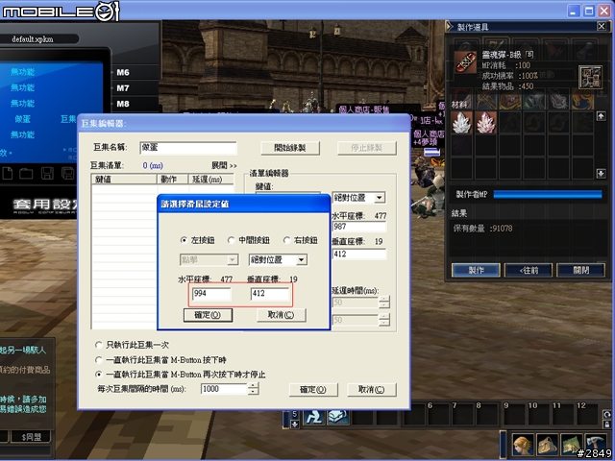Click the 關閉 button in crafting window

(580, 270)
